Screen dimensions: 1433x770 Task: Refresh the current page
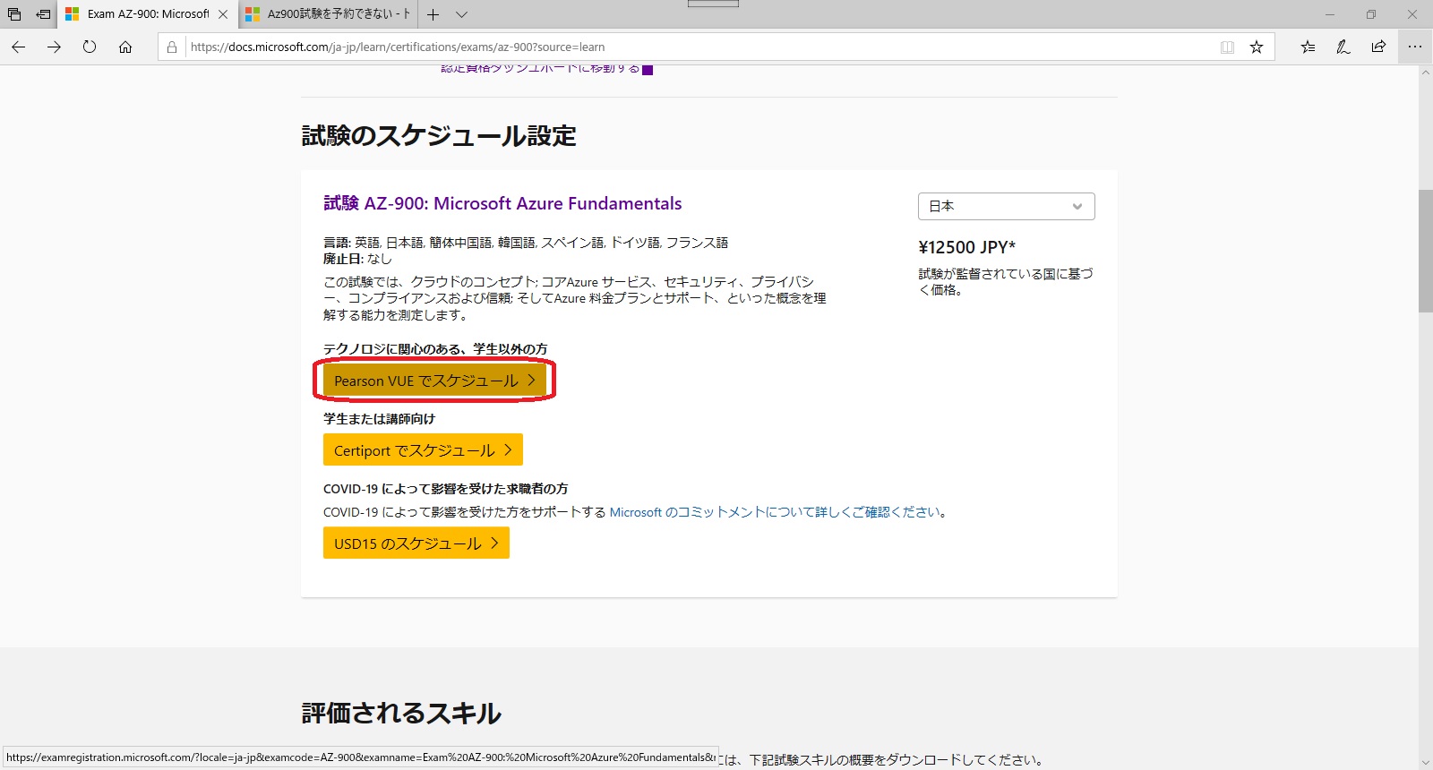point(90,47)
